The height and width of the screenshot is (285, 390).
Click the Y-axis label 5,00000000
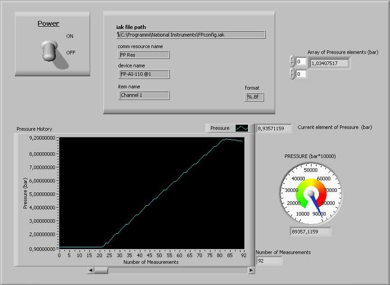[42, 194]
